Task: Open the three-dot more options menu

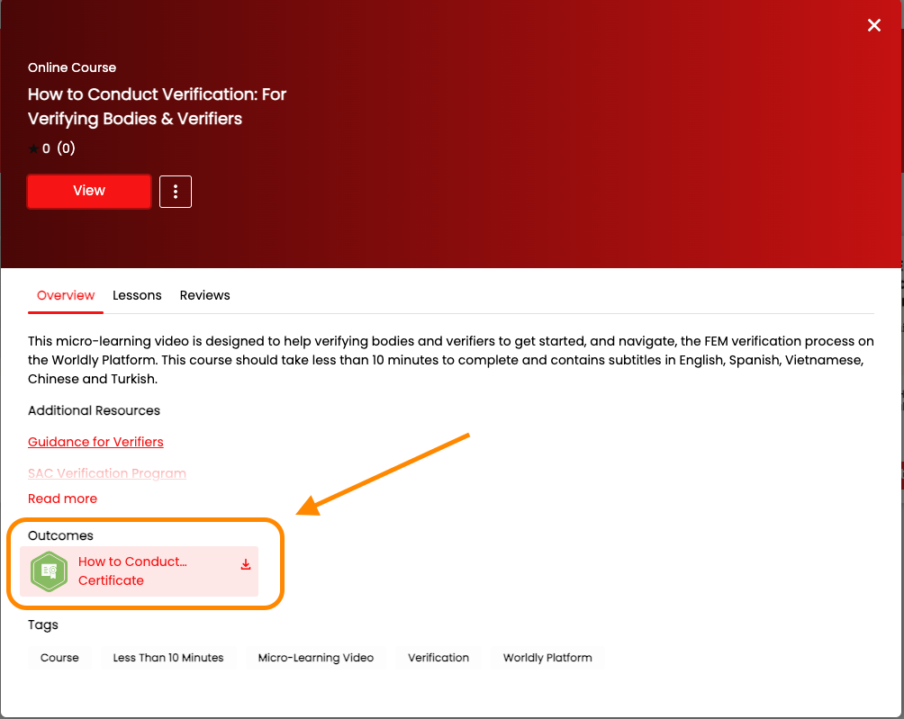Action: click(176, 192)
